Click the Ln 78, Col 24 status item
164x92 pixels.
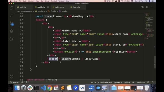coord(101,82)
